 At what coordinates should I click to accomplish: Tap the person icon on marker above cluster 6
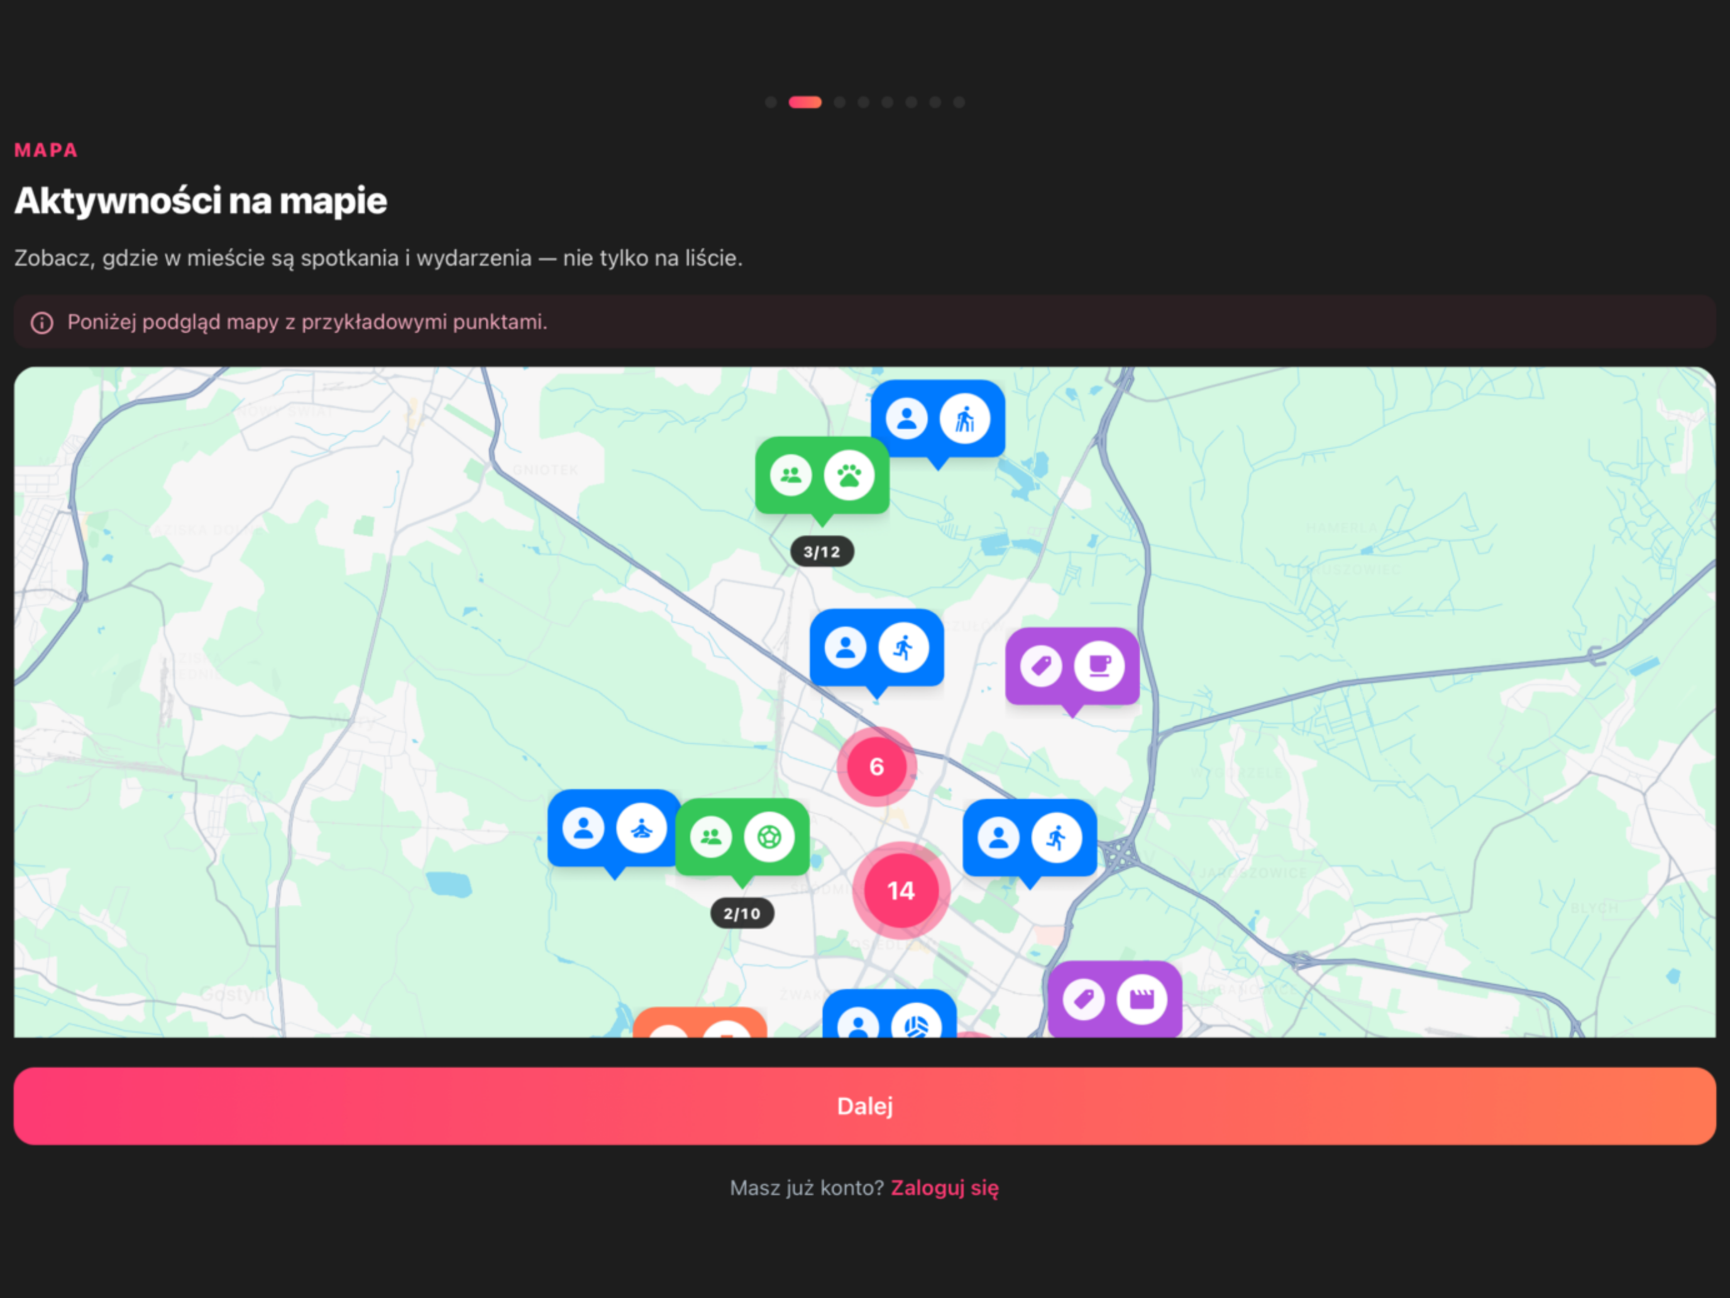[846, 648]
